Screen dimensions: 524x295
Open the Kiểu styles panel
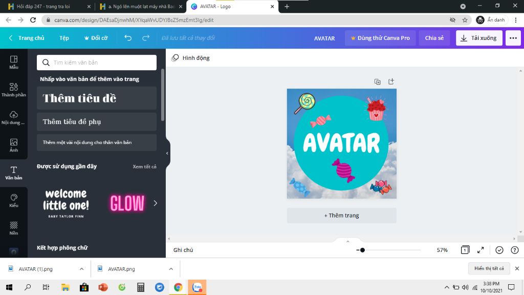14,201
